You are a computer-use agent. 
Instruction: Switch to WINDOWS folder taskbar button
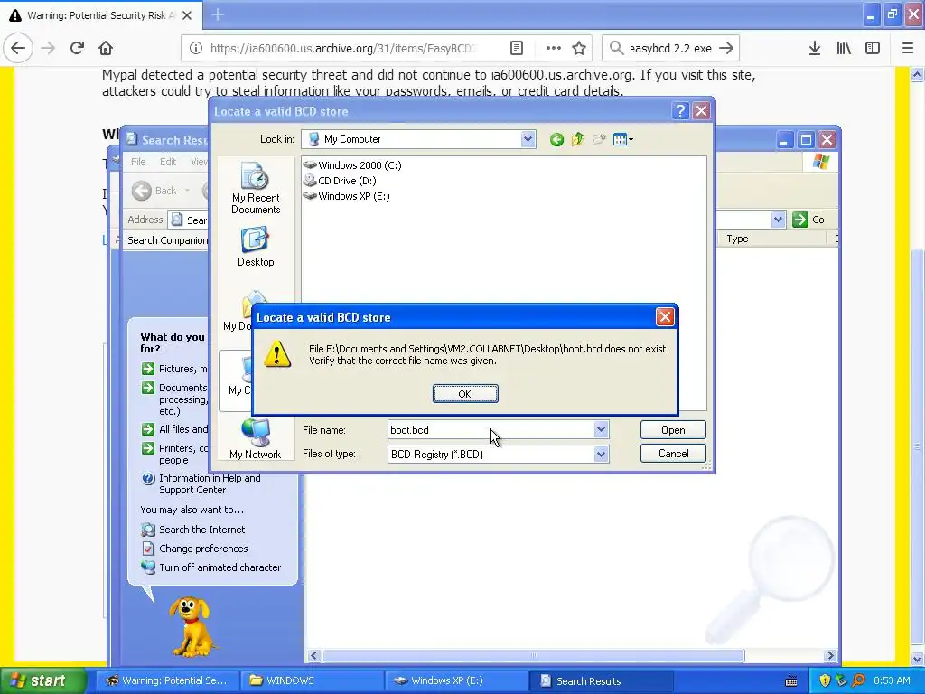(312, 680)
